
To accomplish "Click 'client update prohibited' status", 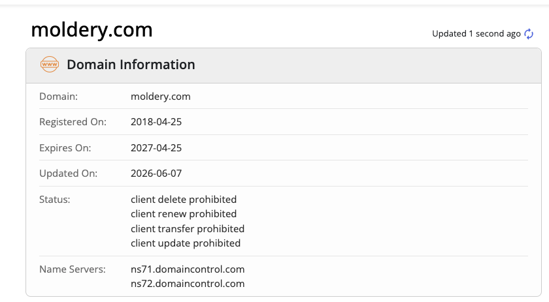I will 186,243.
